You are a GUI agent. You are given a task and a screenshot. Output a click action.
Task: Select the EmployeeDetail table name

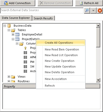32,34
